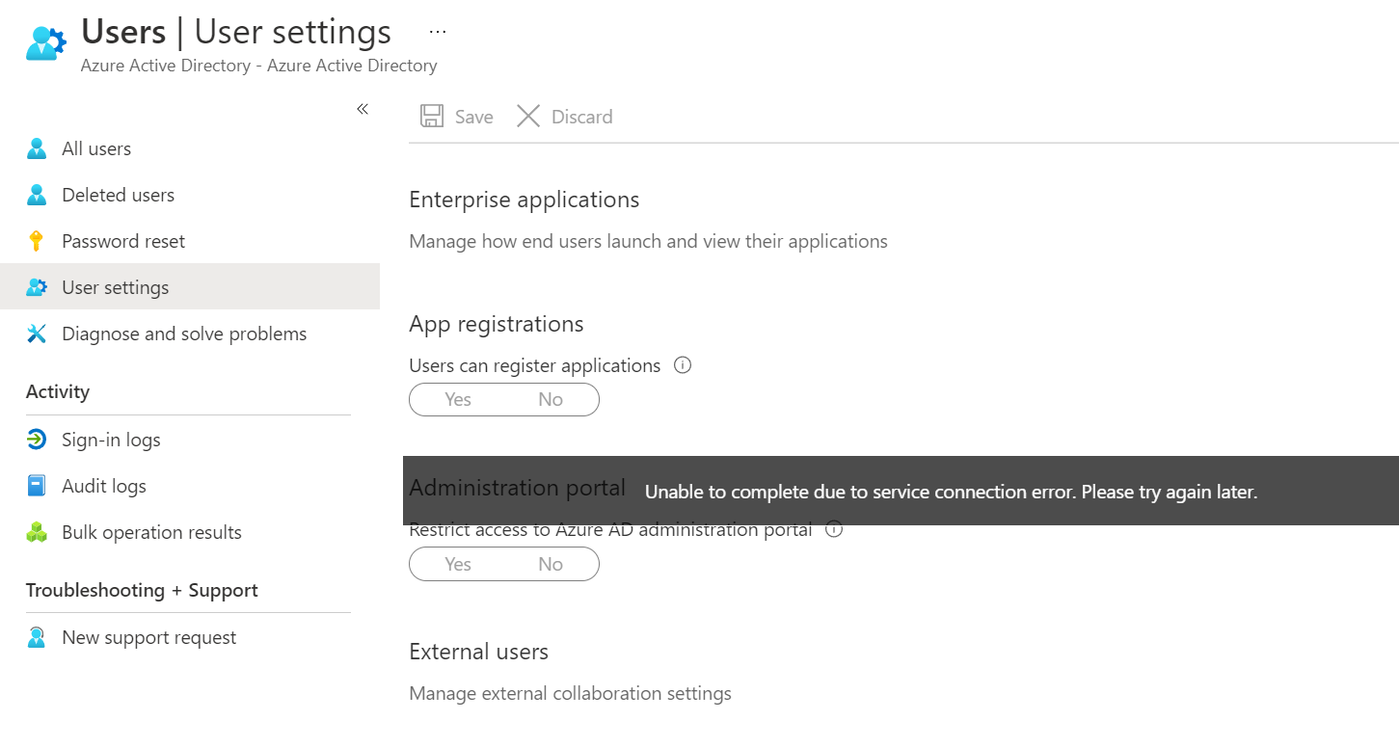This screenshot has width=1399, height=748.
Task: Click info icon beside Users can register applications
Action: point(683,365)
